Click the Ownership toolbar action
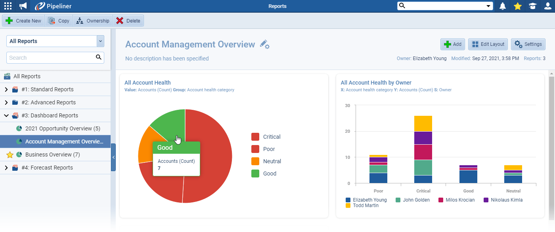 92,20
